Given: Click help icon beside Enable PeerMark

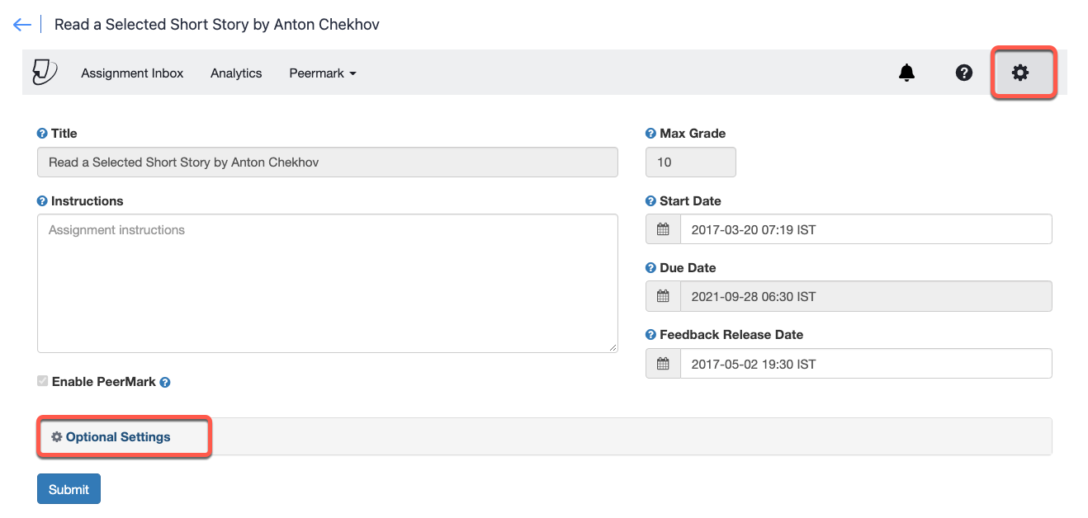Looking at the screenshot, I should click(165, 383).
